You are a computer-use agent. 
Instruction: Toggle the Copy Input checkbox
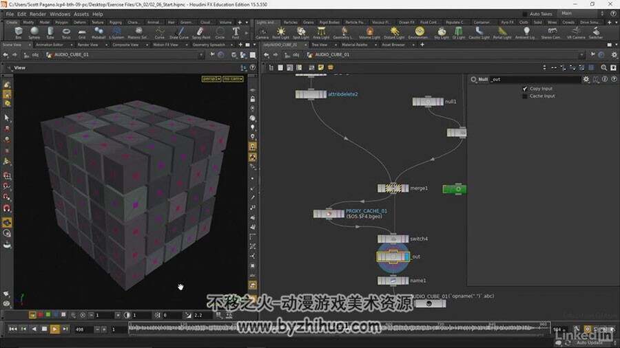525,89
